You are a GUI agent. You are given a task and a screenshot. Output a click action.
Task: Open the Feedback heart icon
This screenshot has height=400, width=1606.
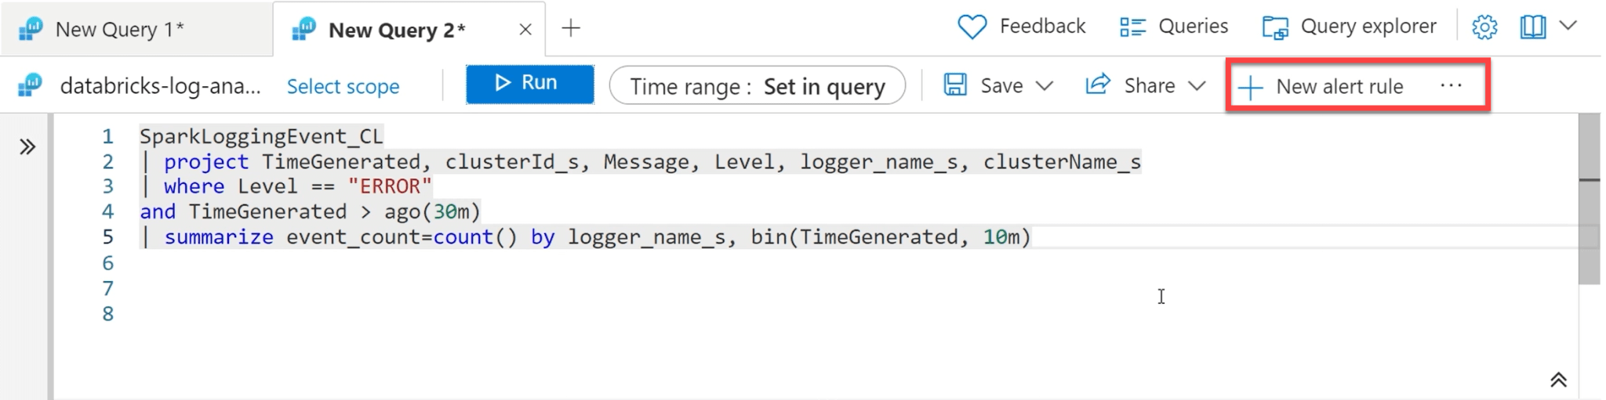pyautogui.click(x=972, y=27)
